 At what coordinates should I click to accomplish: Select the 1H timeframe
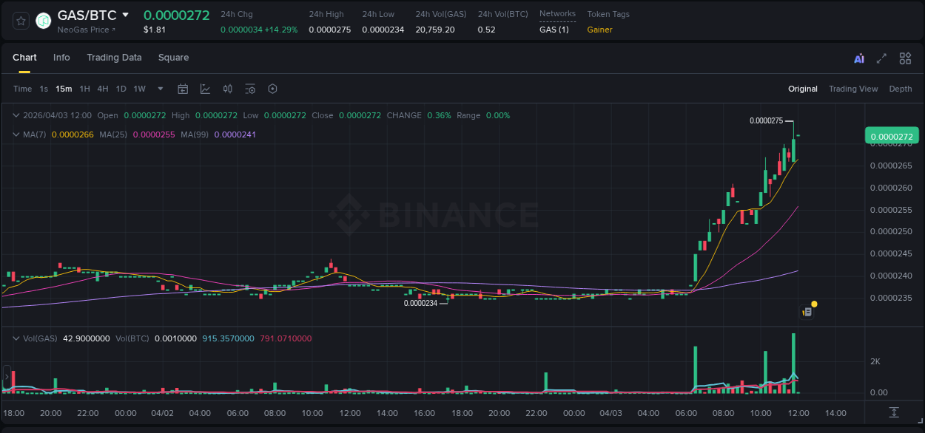click(x=84, y=89)
